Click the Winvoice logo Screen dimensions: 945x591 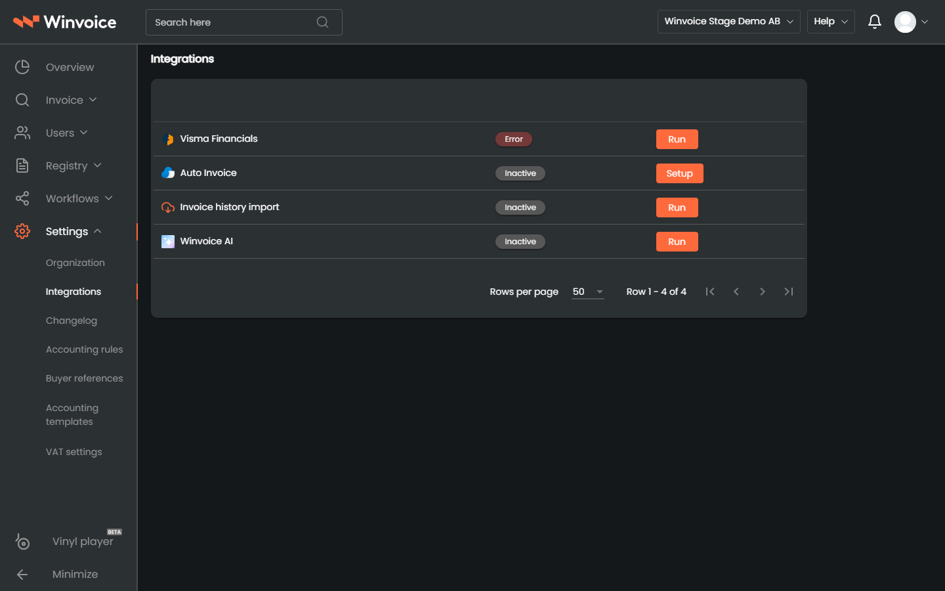[x=64, y=22]
